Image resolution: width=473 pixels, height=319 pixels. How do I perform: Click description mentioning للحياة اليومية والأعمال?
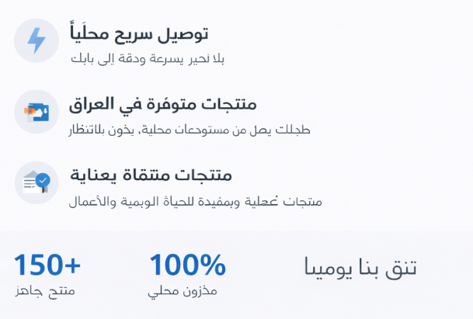pos(195,200)
